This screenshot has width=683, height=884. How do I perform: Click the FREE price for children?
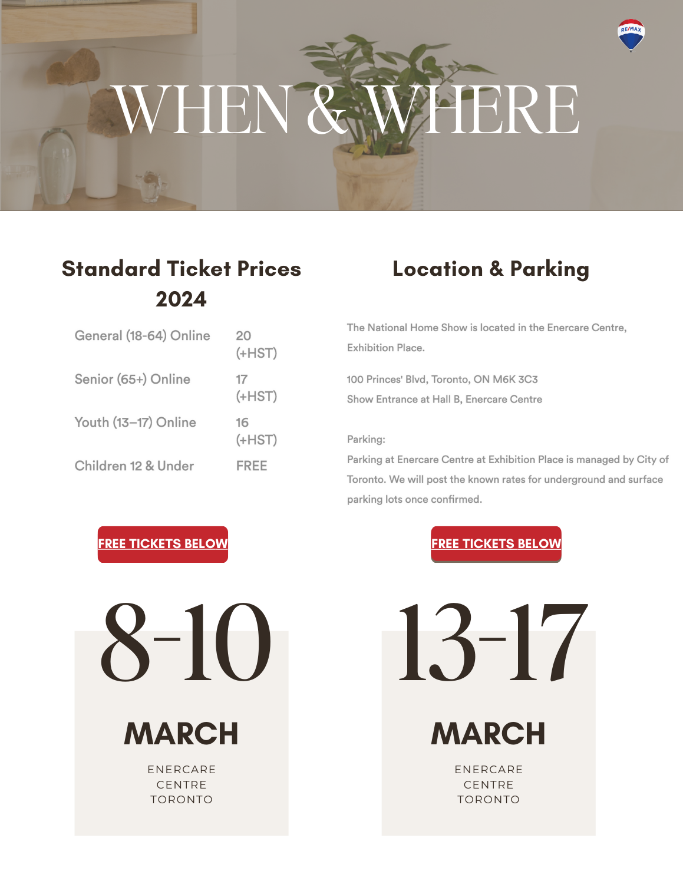click(x=252, y=466)
